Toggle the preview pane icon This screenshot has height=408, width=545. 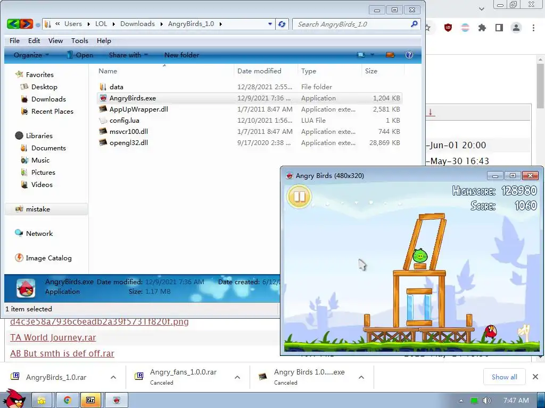390,55
